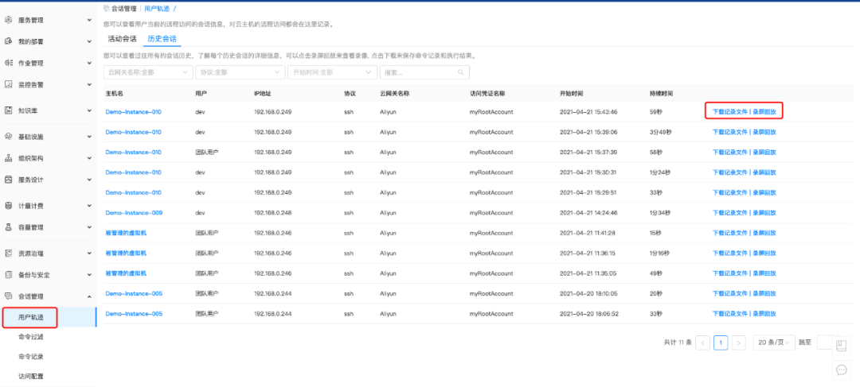860x387 pixels.
Task: Open Demo-Instance-005 link in 18:10:05 row
Action: [134, 293]
